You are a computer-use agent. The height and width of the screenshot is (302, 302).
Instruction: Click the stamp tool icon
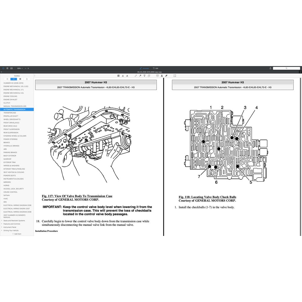tap(162, 76)
